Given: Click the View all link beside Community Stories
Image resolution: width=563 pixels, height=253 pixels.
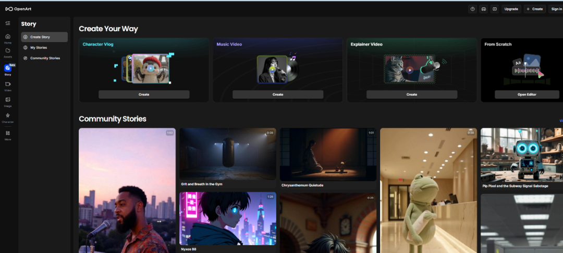Looking at the screenshot, I should tap(561, 121).
